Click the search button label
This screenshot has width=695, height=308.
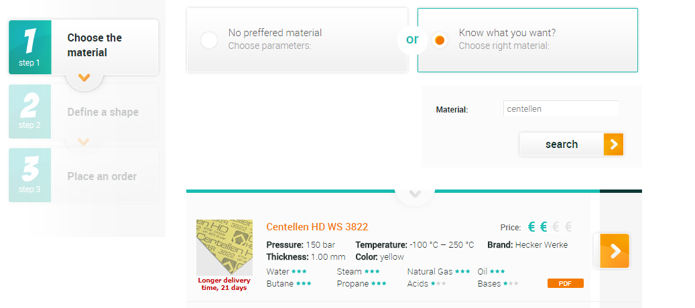coord(562,144)
